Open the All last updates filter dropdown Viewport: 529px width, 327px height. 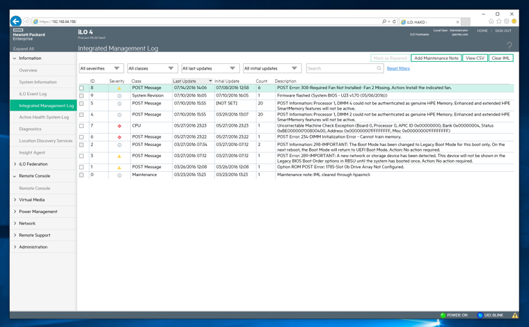point(210,68)
